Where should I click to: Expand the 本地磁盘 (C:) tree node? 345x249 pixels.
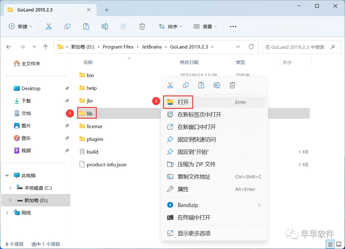[10, 188]
